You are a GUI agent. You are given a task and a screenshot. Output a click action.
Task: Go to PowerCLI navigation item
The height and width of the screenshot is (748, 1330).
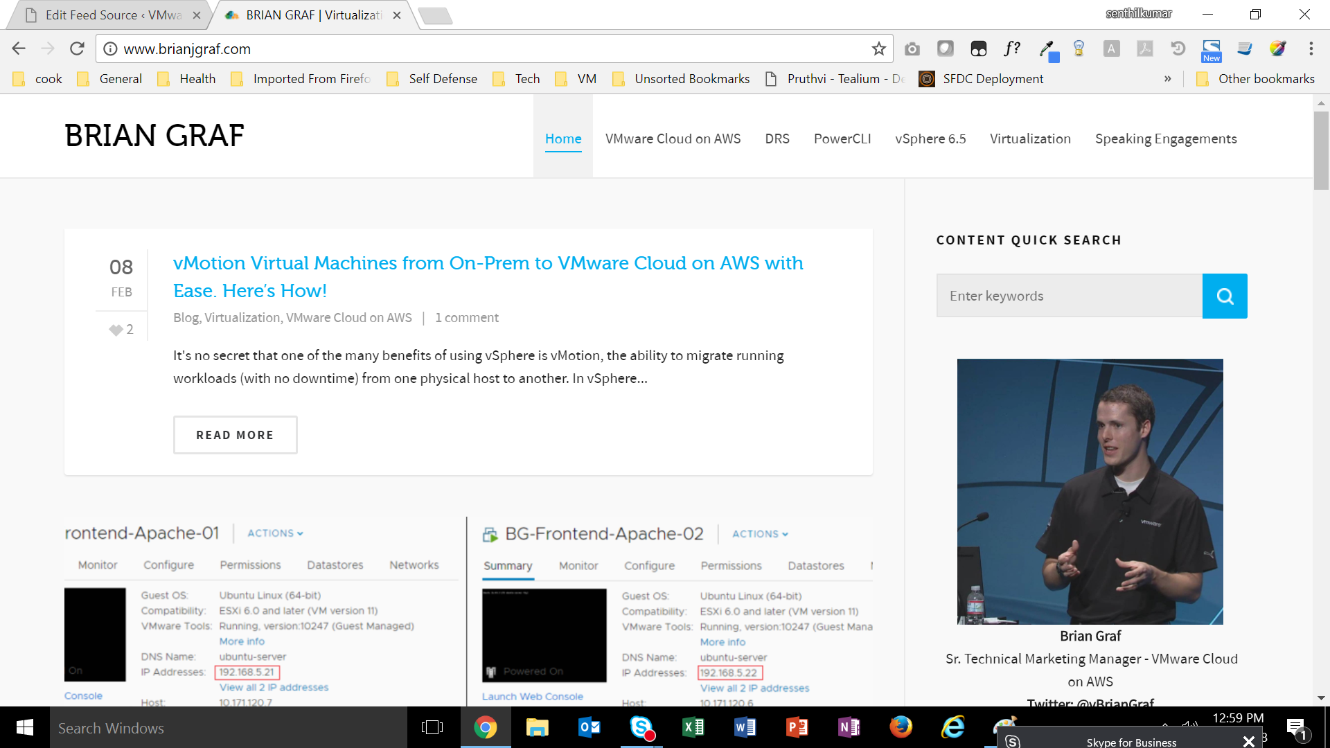[x=842, y=139]
